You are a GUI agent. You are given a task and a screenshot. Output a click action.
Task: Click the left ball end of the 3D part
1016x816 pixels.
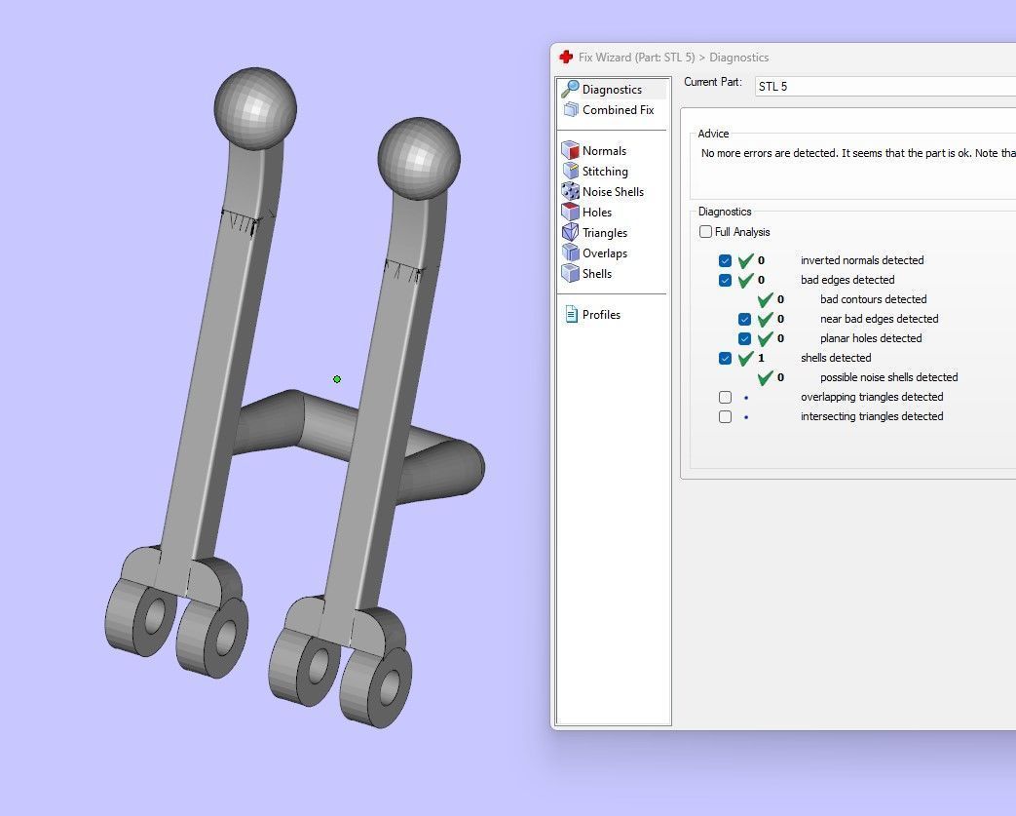click(x=255, y=109)
